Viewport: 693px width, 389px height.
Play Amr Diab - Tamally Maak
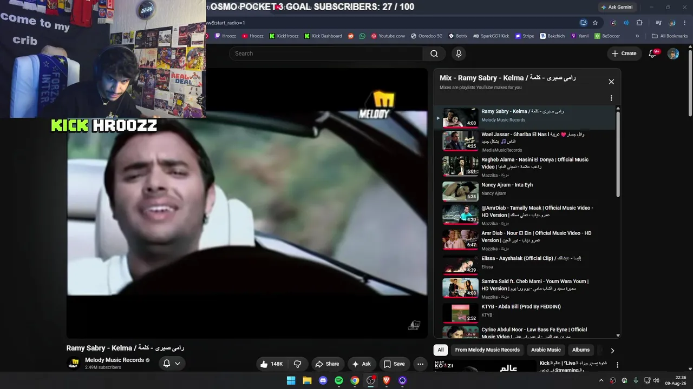[x=525, y=215]
